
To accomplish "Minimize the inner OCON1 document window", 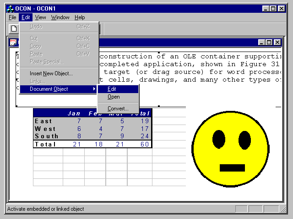I will pyautogui.click(x=262, y=42).
